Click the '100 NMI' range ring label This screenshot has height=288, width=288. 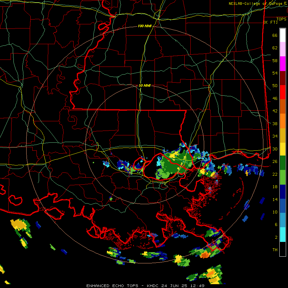coord(145,26)
